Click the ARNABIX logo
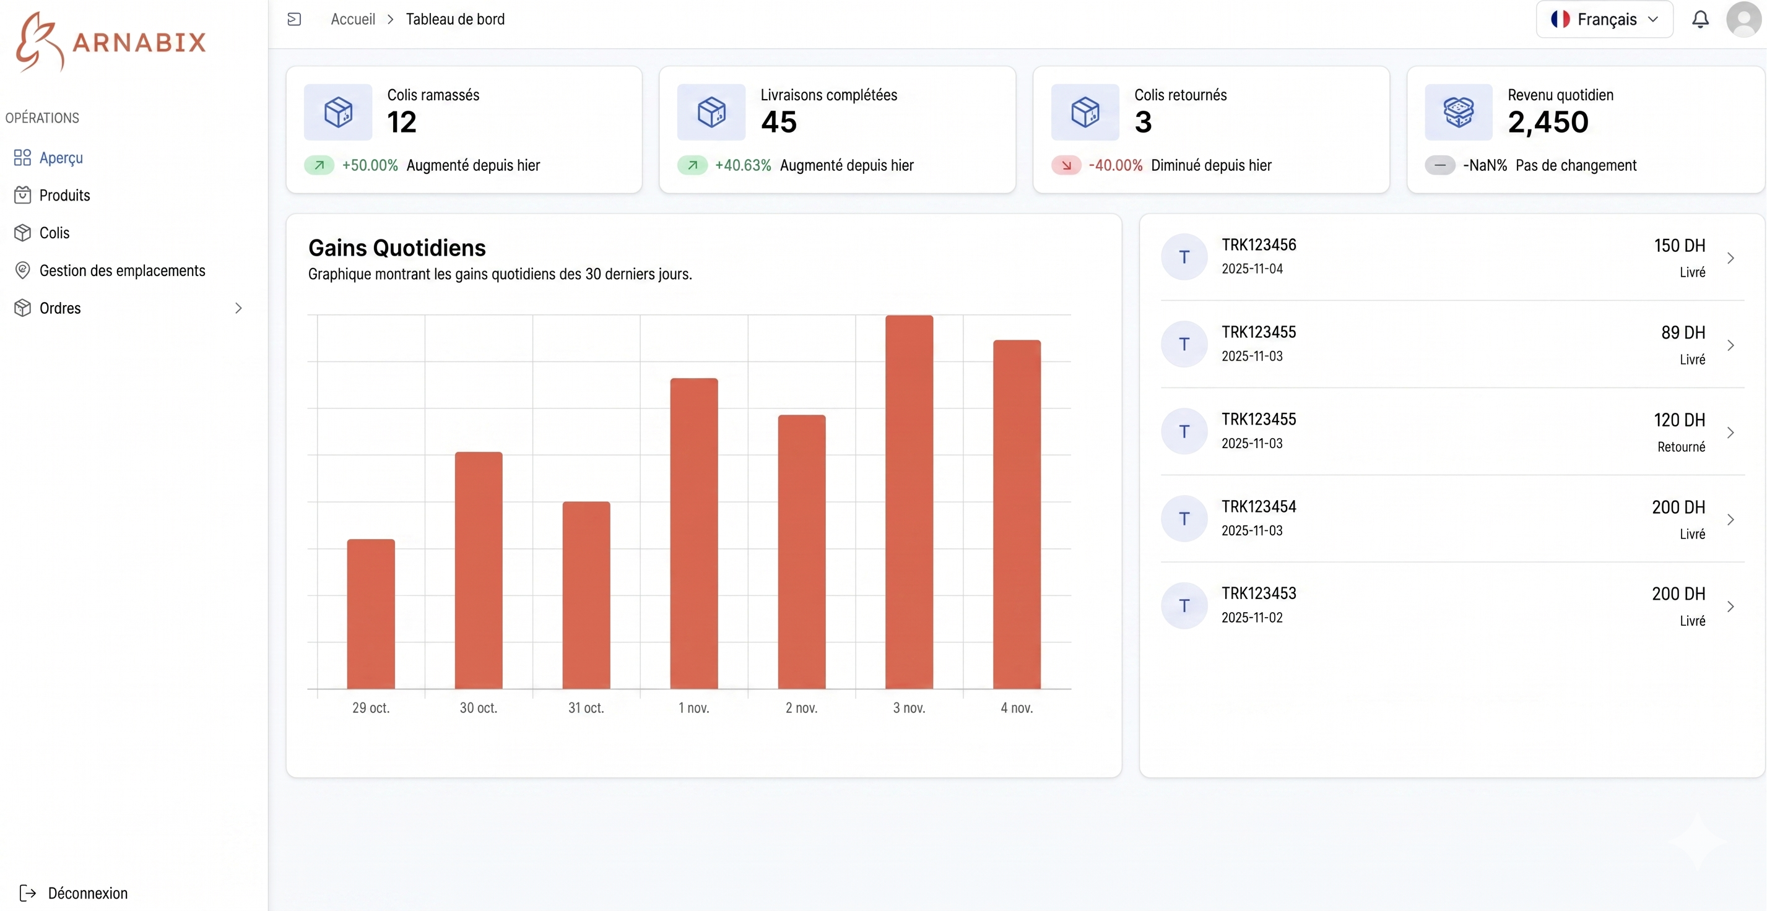Screen dimensions: 1767x911 click(108, 41)
